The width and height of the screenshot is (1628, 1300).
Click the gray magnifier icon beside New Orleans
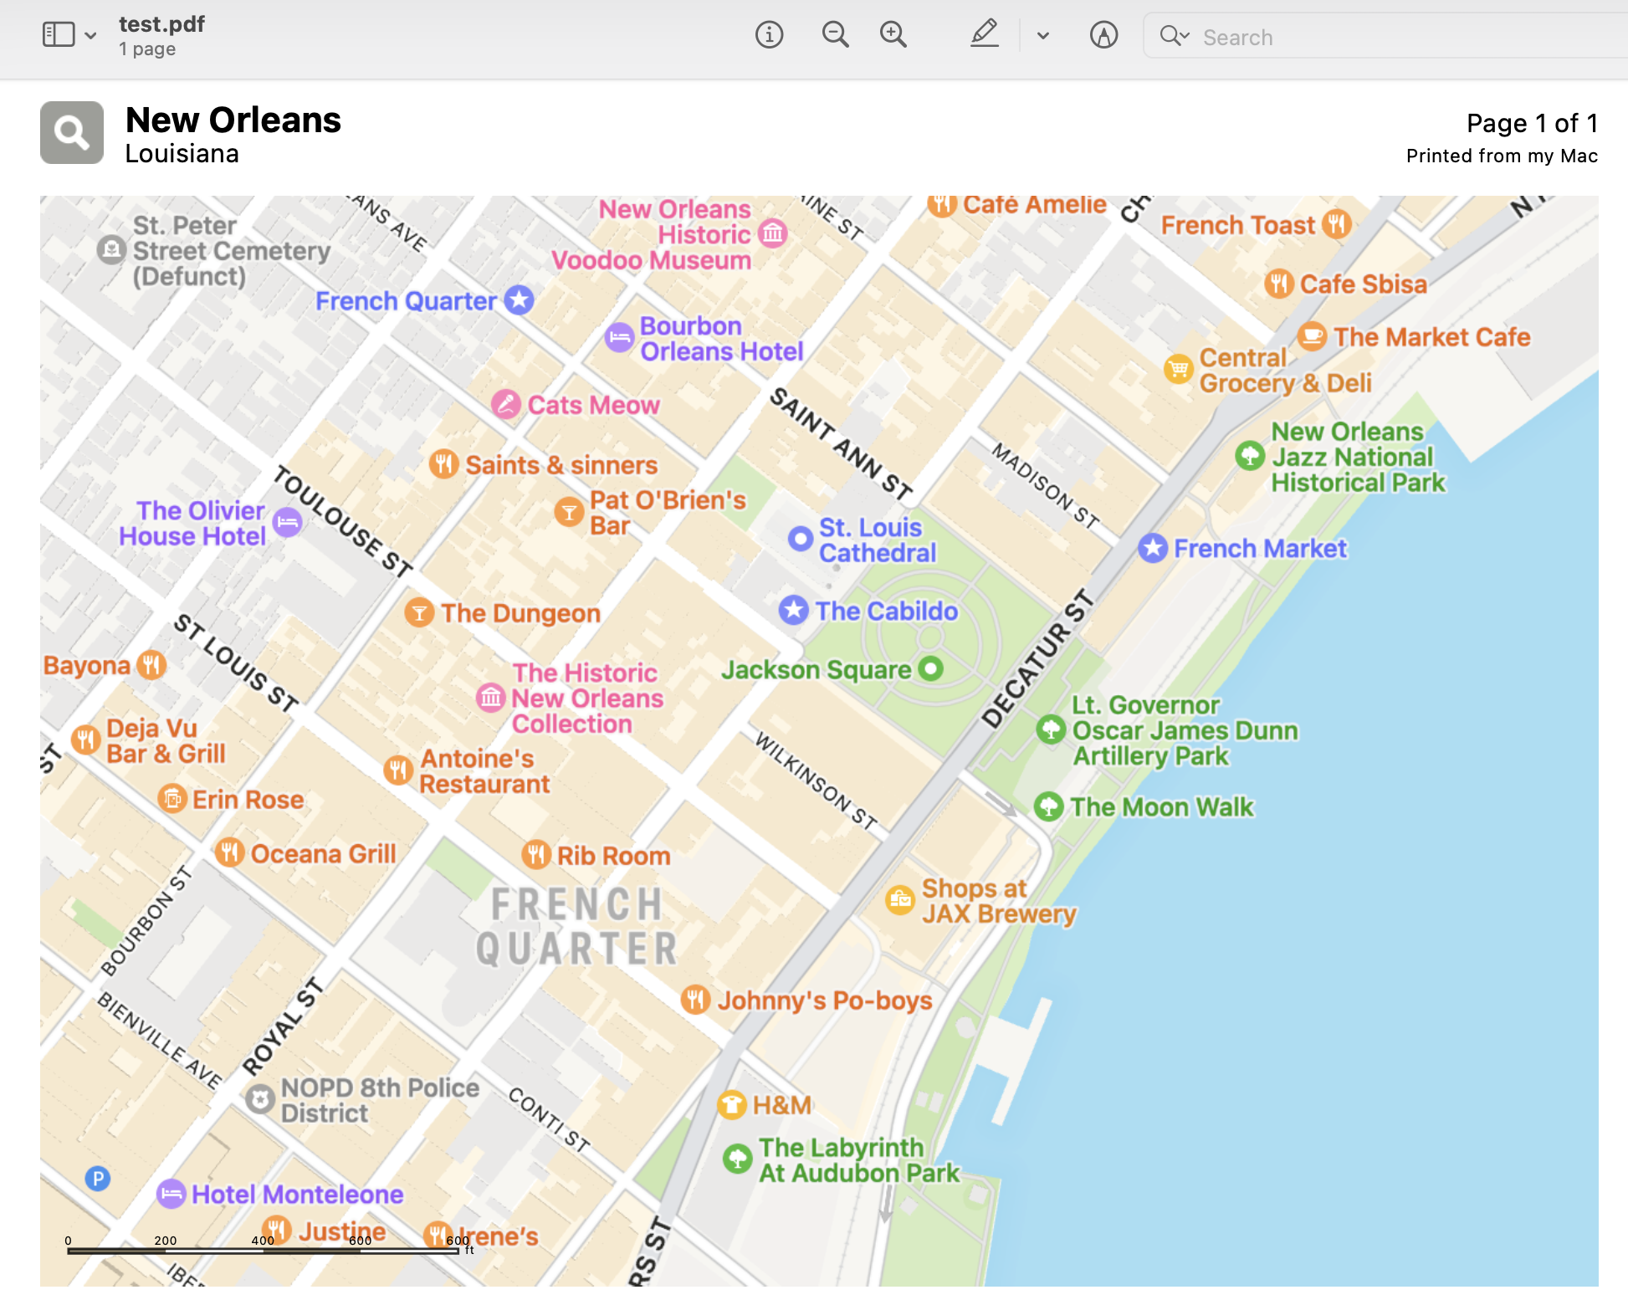tap(72, 133)
